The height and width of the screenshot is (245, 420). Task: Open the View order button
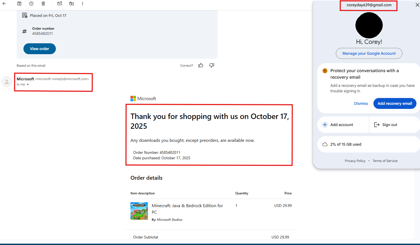pos(39,49)
